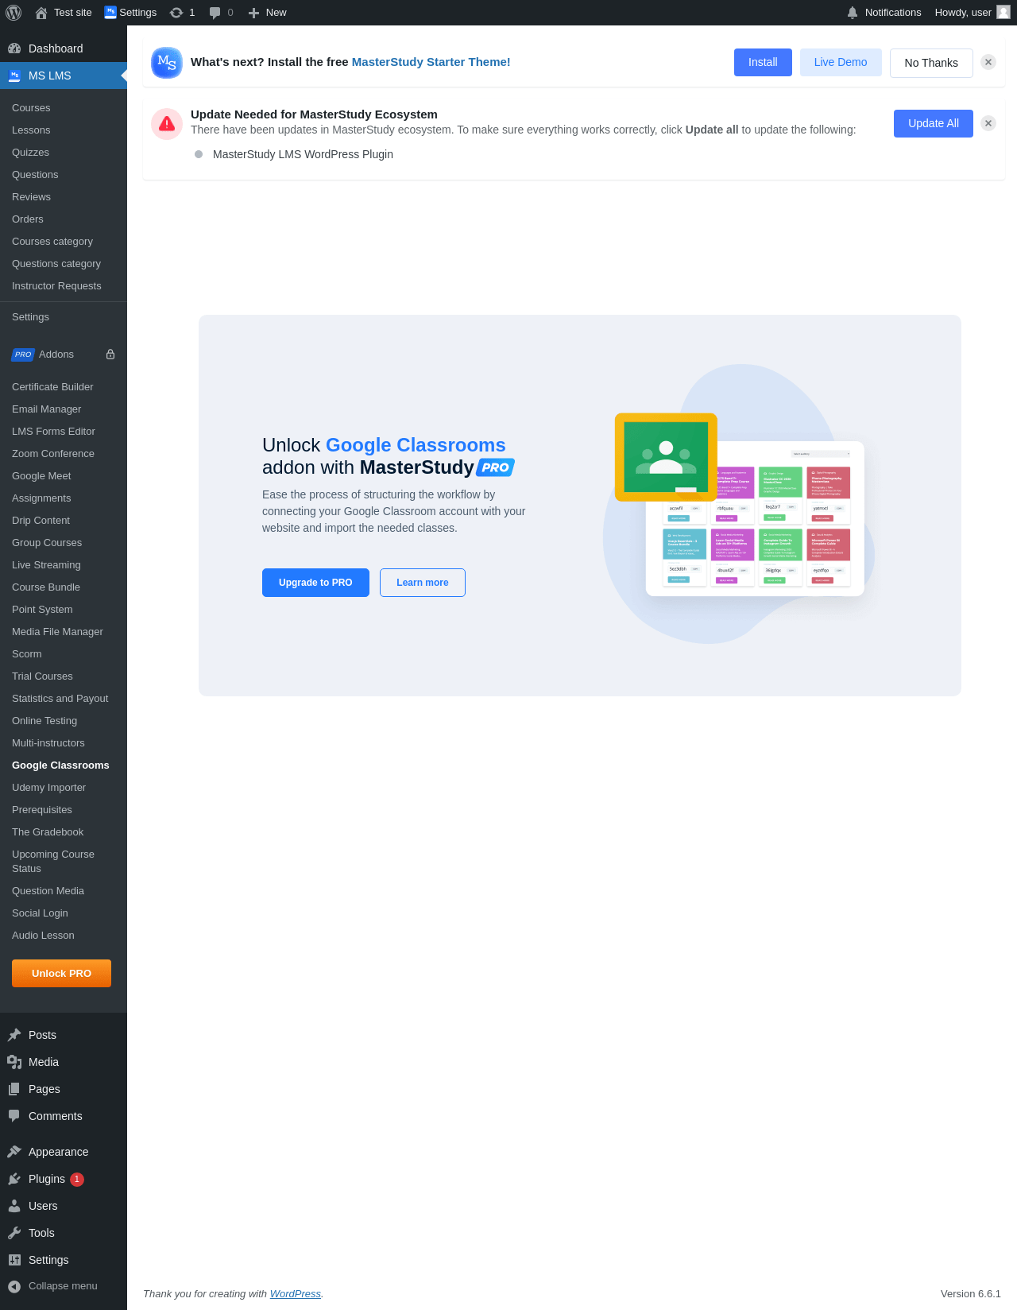Viewport: 1017px width, 1310px height.
Task: Open Social Login addon
Action: point(40,913)
